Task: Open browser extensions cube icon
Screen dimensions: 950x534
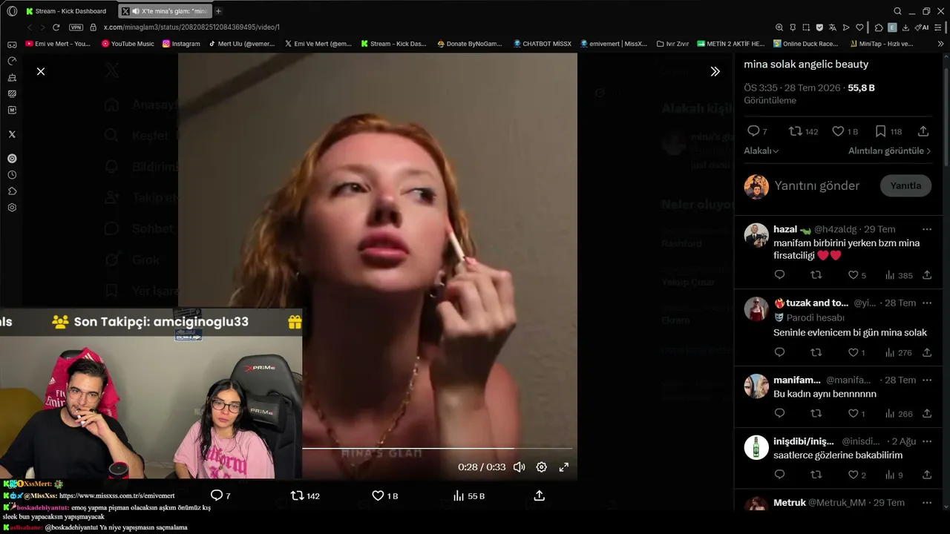Action: point(879,27)
